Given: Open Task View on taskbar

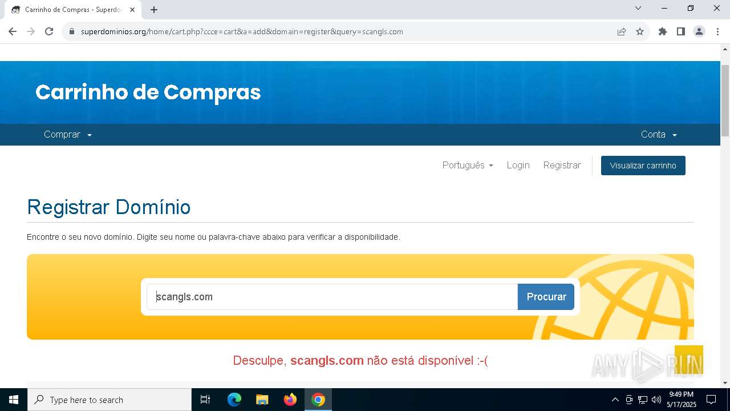Looking at the screenshot, I should pyautogui.click(x=205, y=400).
